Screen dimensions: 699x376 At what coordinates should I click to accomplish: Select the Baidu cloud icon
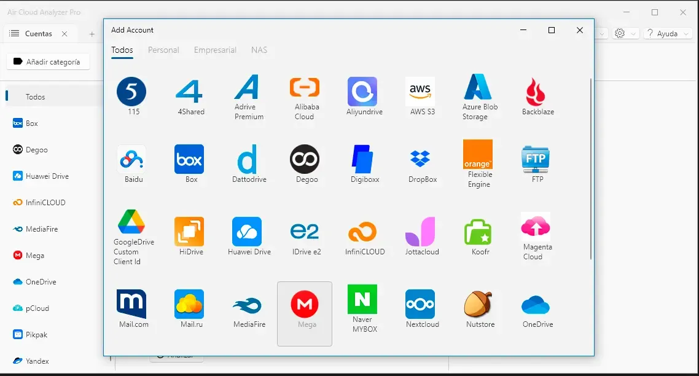tap(131, 159)
